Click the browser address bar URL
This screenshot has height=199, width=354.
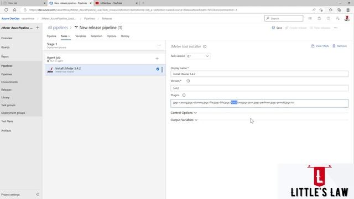coord(133,10)
